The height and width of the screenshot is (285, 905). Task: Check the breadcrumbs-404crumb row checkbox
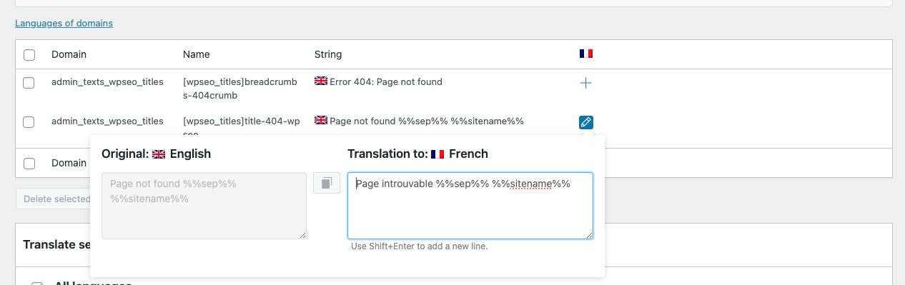coord(29,83)
